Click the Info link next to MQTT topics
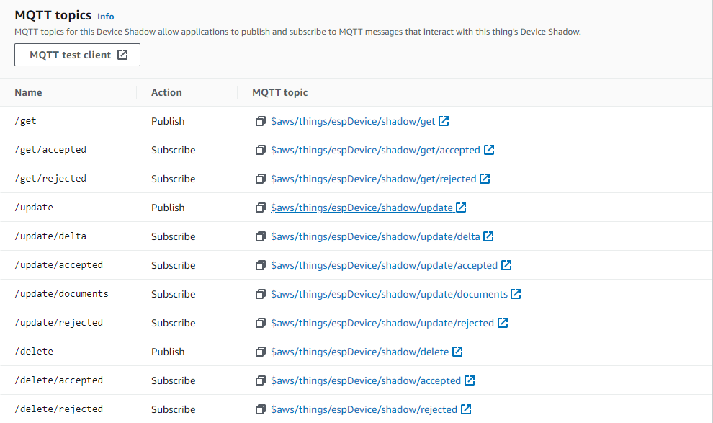 coord(105,16)
